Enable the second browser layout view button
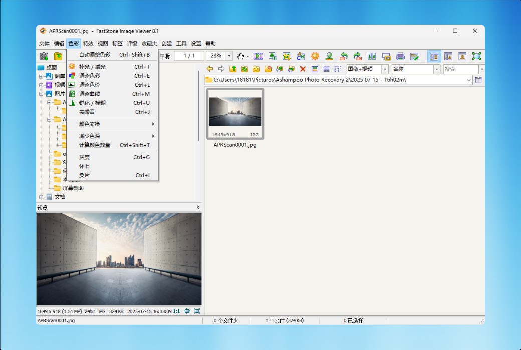The width and height of the screenshot is (521, 350). [448, 56]
